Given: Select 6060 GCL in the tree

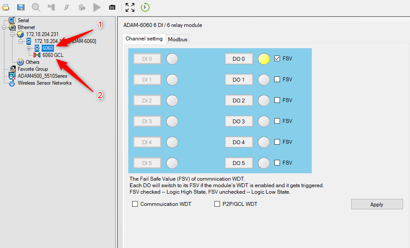Looking at the screenshot, I should [53, 55].
